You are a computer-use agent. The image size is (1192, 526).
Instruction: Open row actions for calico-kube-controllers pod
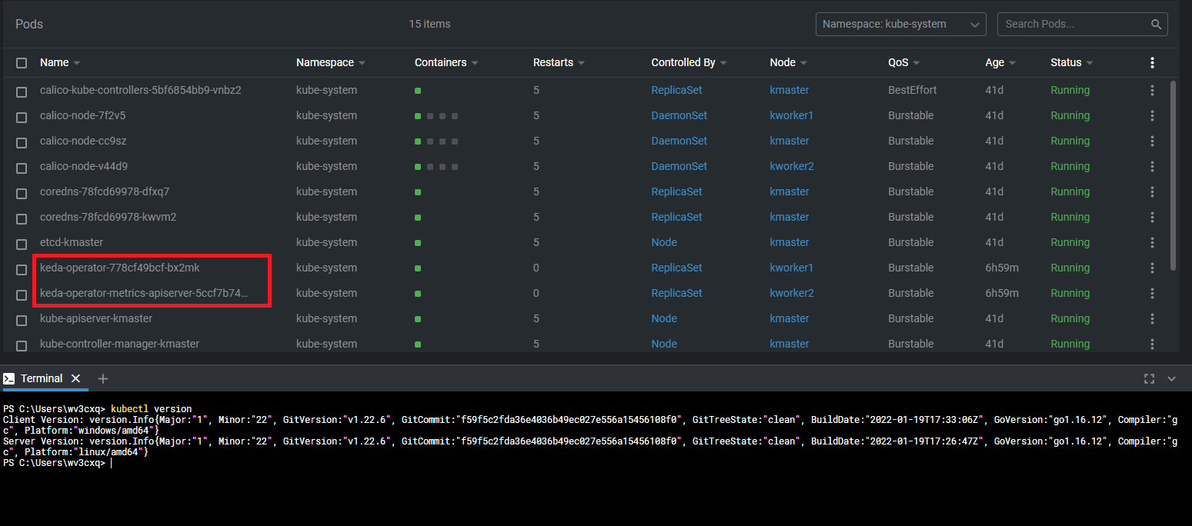coord(1152,90)
